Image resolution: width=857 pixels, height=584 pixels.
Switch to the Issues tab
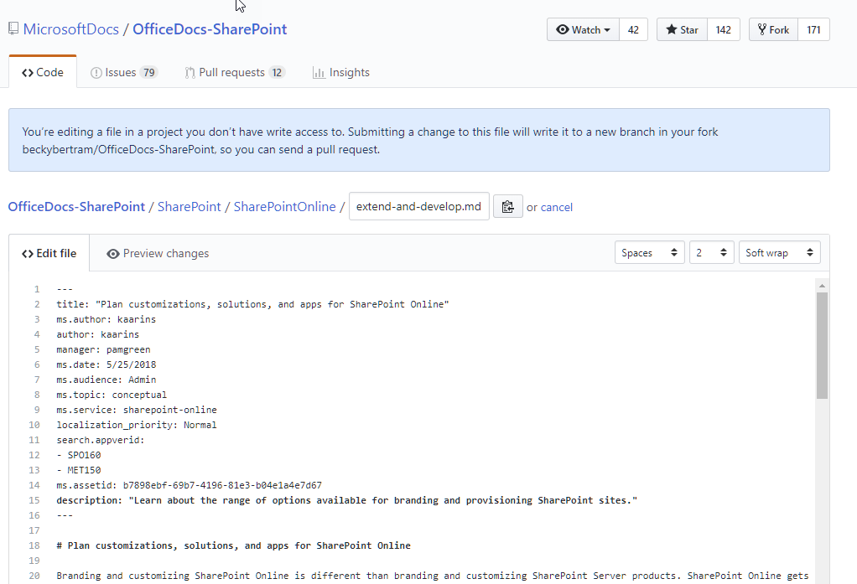(x=123, y=73)
